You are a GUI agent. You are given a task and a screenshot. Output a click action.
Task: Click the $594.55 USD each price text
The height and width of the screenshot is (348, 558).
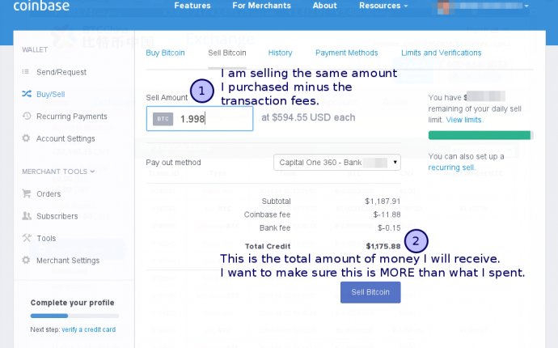pyautogui.click(x=308, y=117)
